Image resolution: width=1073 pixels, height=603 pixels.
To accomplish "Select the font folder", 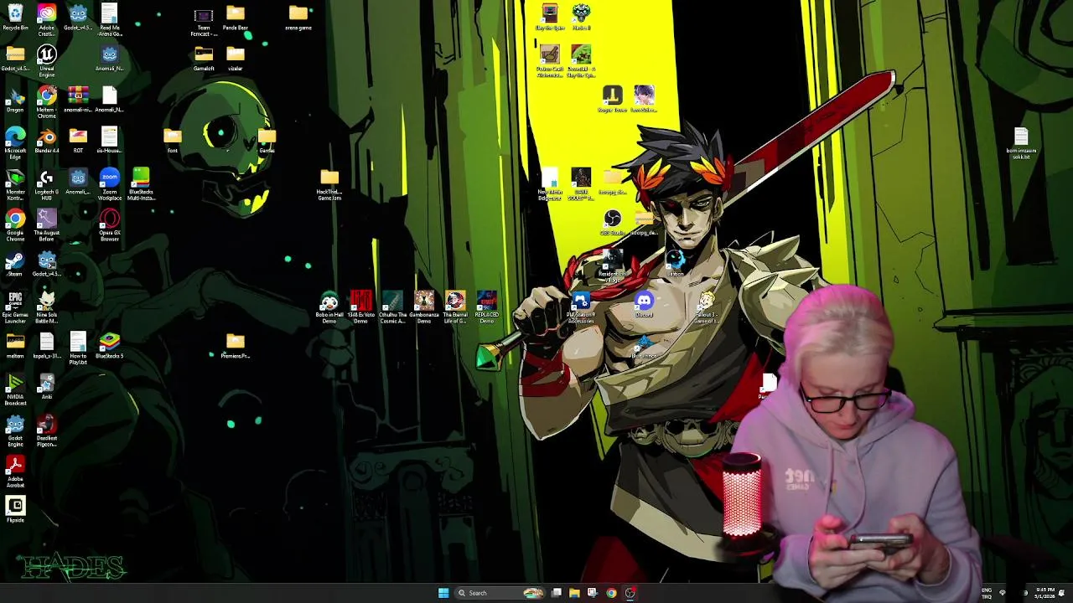I will [x=173, y=141].
